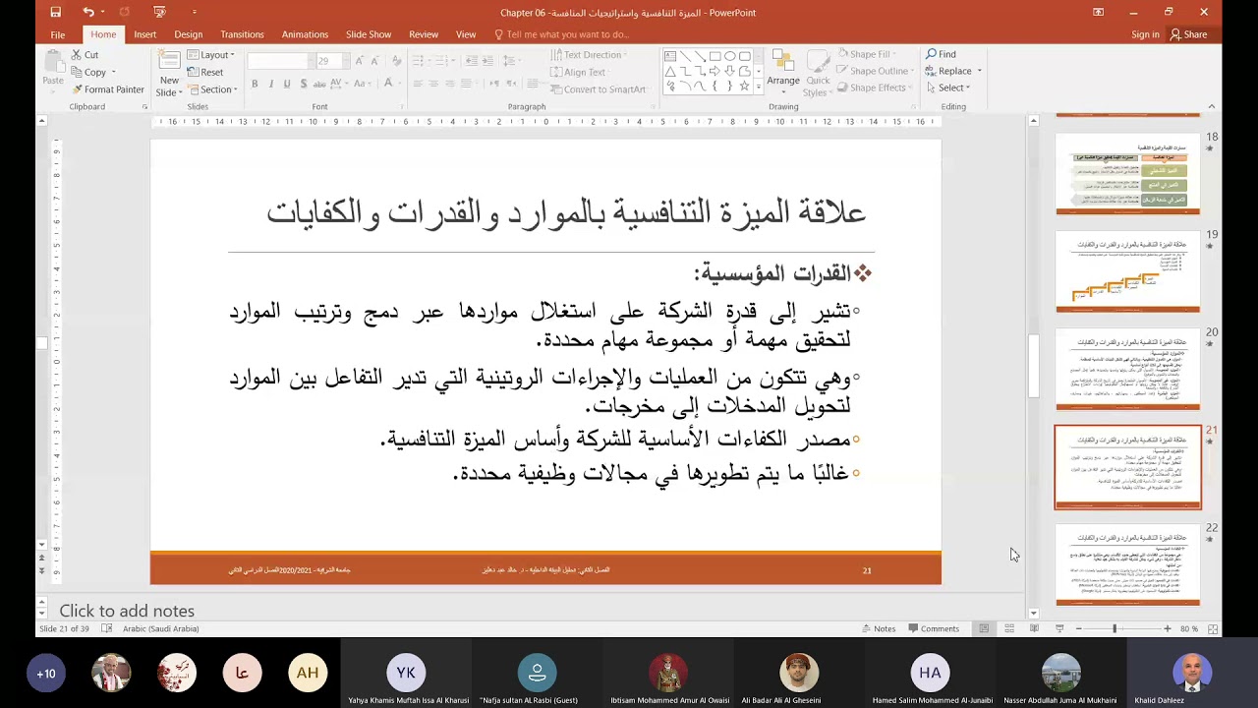Select the star shape in the shapes gallery

tap(744, 87)
